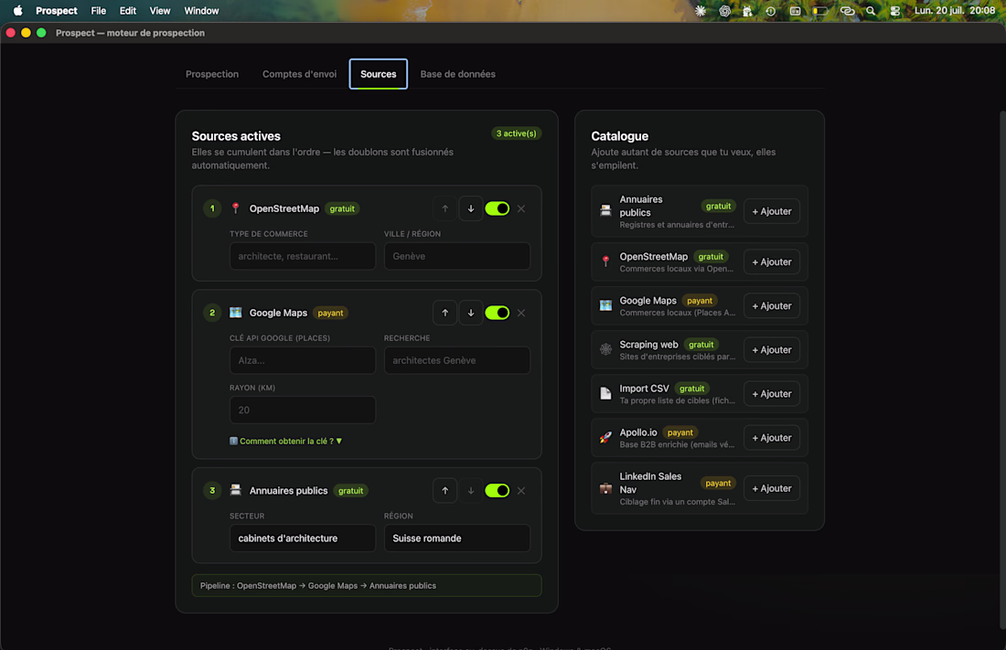Viewport: 1006px width, 650px height.
Task: Open Control Center in menu bar
Action: (x=894, y=11)
